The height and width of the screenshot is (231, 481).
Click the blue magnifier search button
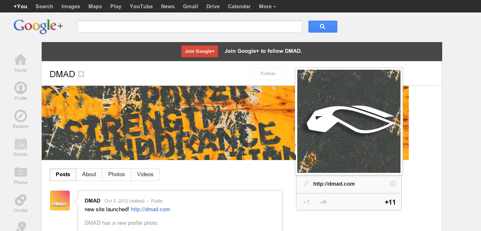click(323, 27)
